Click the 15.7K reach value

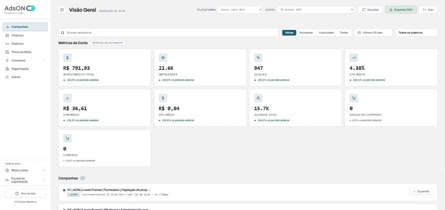click(x=261, y=108)
